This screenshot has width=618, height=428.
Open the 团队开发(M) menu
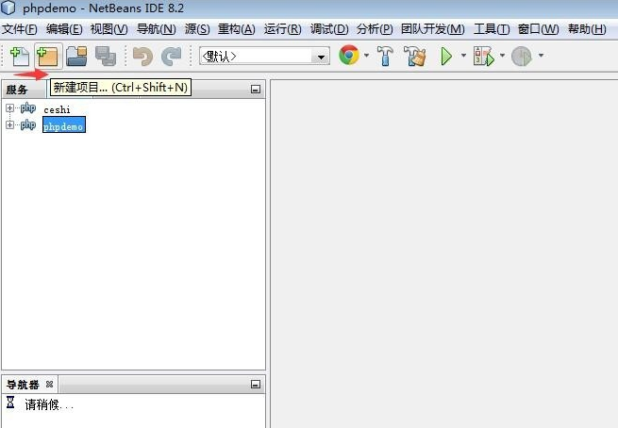[x=433, y=29]
